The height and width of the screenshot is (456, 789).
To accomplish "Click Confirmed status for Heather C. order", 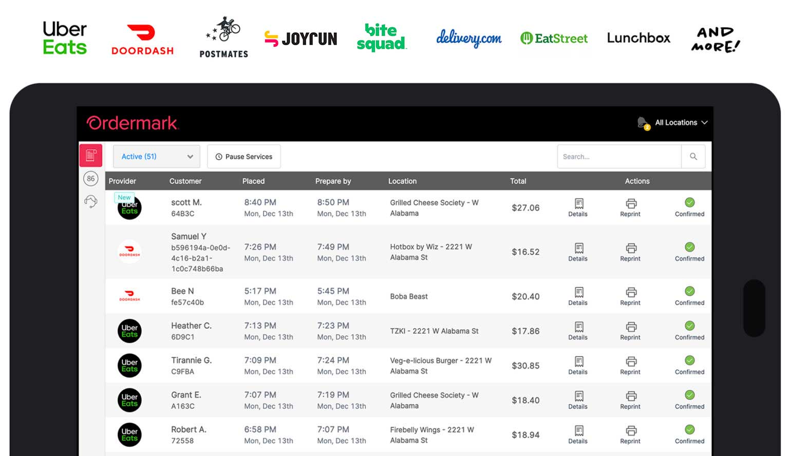I will coord(690,331).
